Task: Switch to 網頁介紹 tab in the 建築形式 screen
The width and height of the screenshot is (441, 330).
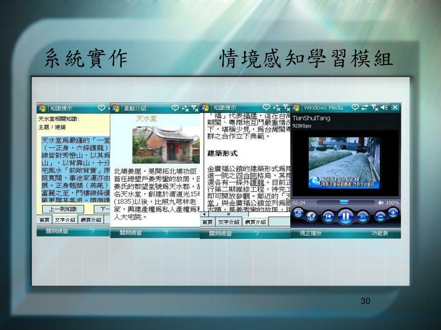Action: pos(255,222)
